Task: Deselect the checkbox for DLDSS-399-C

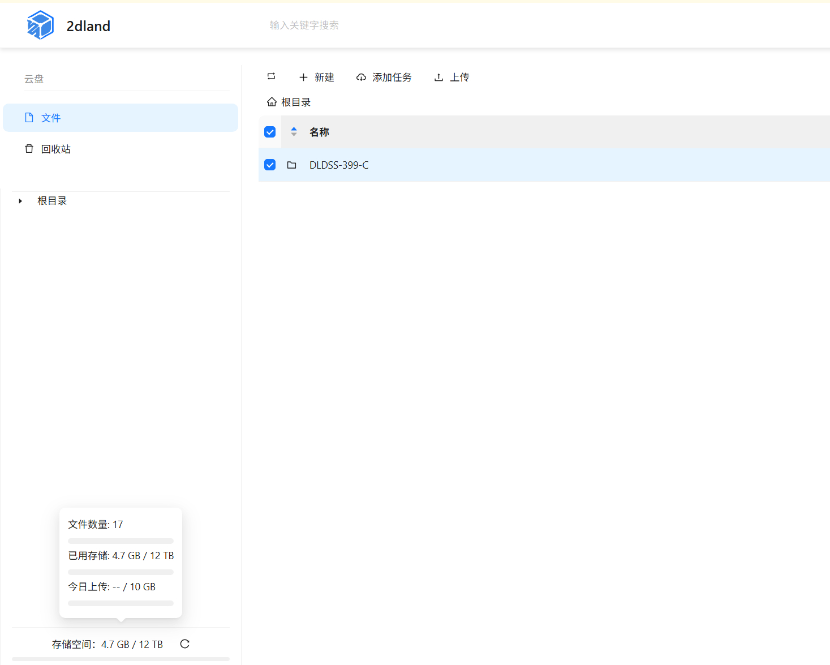Action: (x=270, y=165)
